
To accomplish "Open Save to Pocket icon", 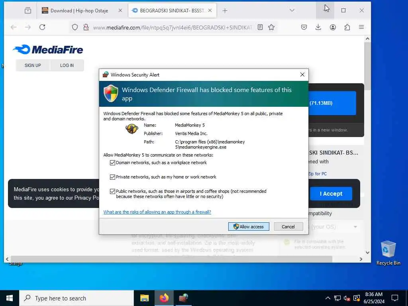I will click(304, 27).
